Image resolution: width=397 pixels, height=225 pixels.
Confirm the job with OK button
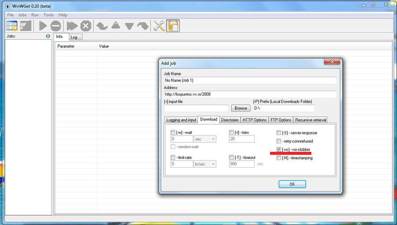coord(292,184)
